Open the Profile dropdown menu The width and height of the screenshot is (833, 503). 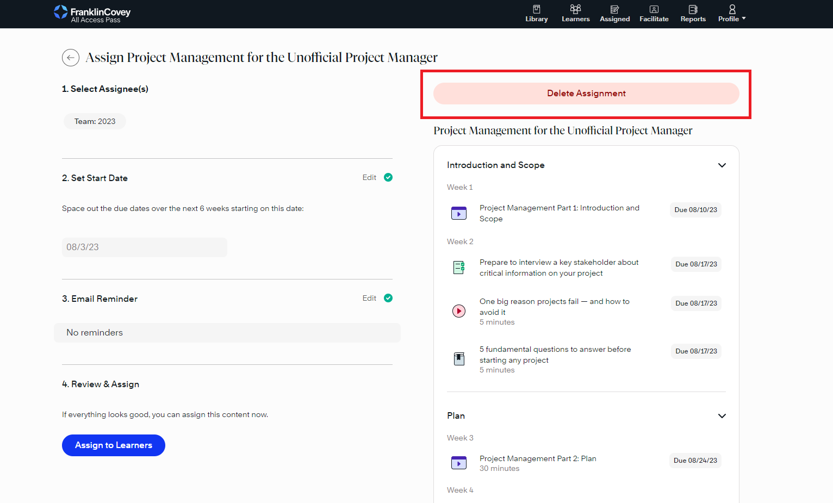[732, 14]
